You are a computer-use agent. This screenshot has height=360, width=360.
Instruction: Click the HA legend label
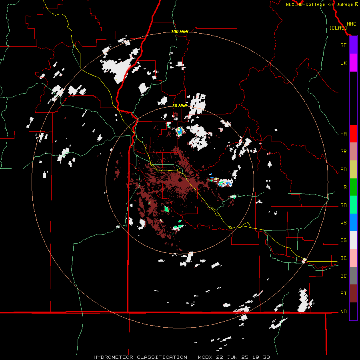coord(343,134)
